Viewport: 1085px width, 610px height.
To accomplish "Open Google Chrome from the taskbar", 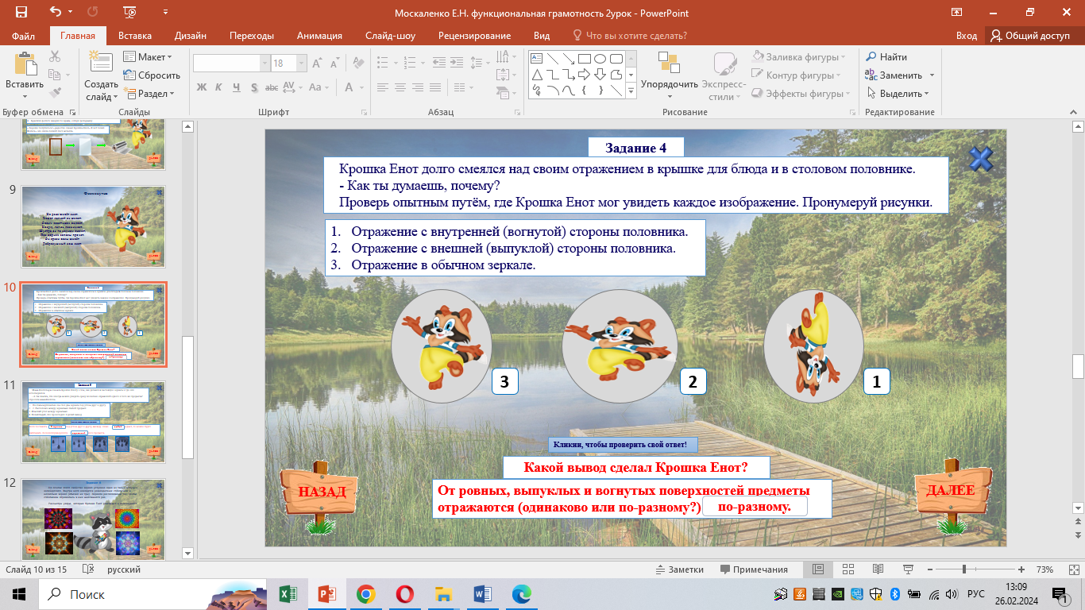I will point(365,593).
